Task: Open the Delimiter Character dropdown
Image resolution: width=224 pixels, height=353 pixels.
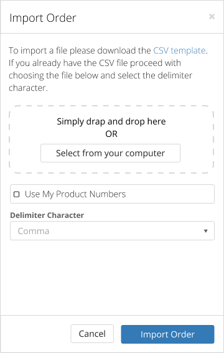Action: pos(112,231)
